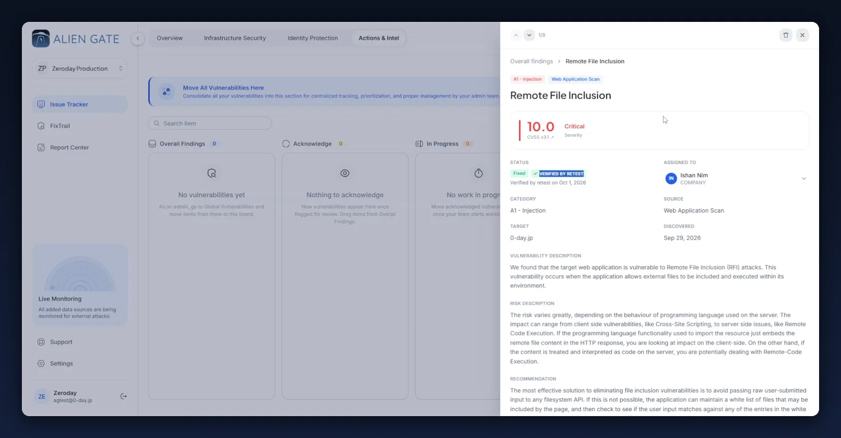Screen dimensions: 841x438
Task: Click the Move All Vulnerabilities Here banner icon
Action: (166, 92)
